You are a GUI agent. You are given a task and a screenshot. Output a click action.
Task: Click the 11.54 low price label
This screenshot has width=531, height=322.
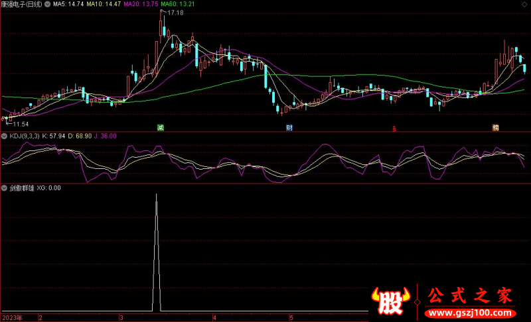tap(21, 124)
